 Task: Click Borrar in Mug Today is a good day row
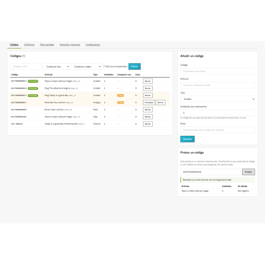coord(148,95)
